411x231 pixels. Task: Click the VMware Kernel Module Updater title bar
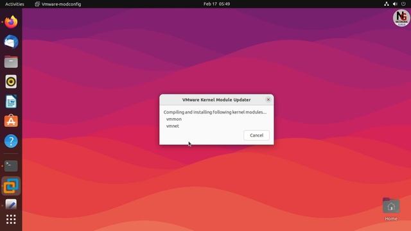coord(216,100)
